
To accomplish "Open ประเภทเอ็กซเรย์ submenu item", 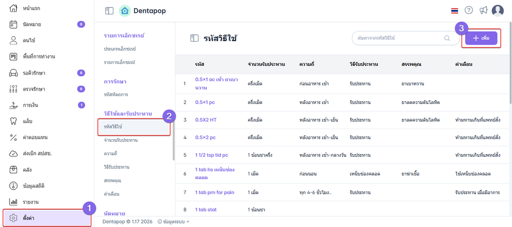I will [x=121, y=49].
